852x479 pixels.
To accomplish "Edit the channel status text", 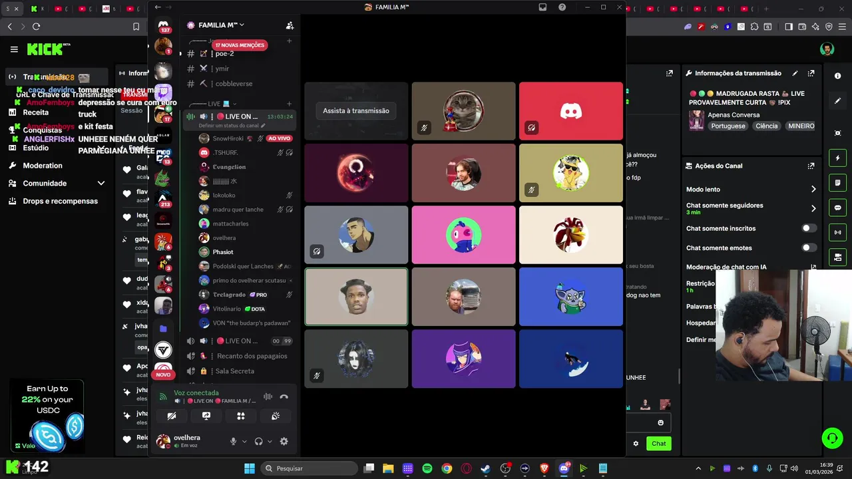I will coord(232,126).
